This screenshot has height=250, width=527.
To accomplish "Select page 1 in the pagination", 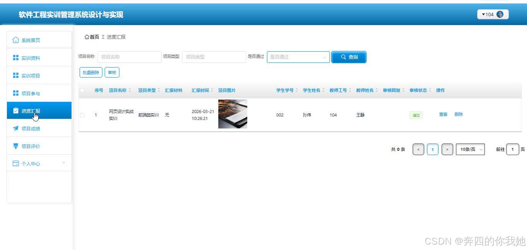I will pyautogui.click(x=433, y=149).
